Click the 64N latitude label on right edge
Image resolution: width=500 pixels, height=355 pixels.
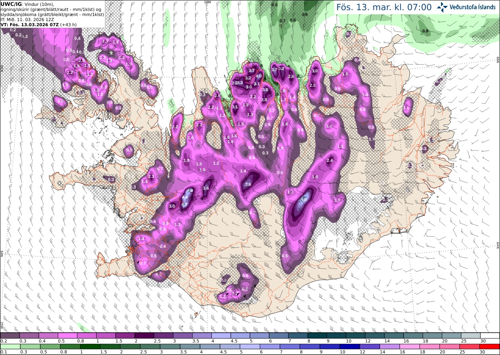498,245
